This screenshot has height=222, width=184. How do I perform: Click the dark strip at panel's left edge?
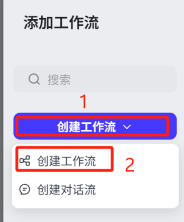pyautogui.click(x=1, y=111)
